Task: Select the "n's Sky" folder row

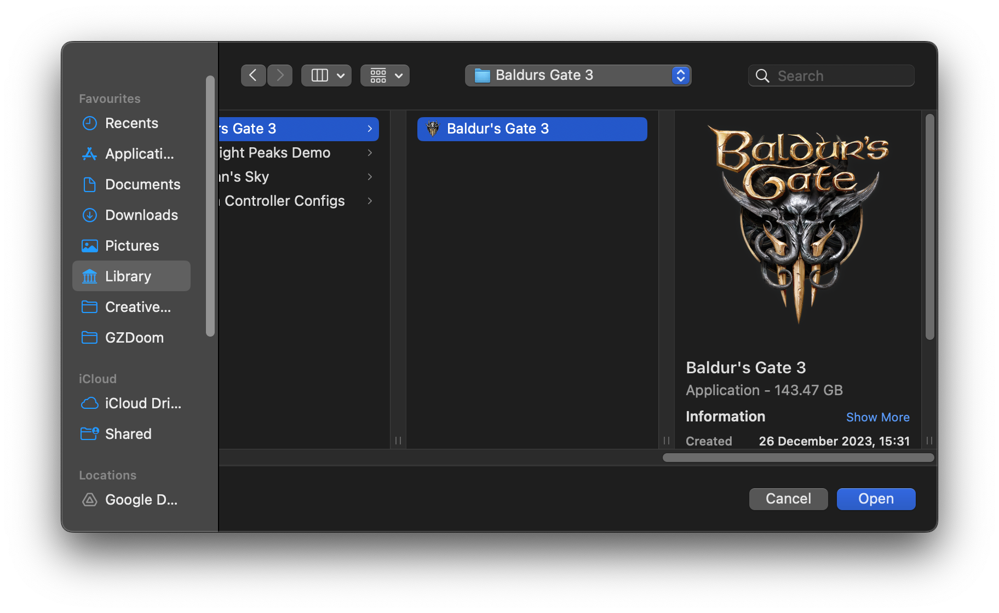Action: click(x=298, y=177)
